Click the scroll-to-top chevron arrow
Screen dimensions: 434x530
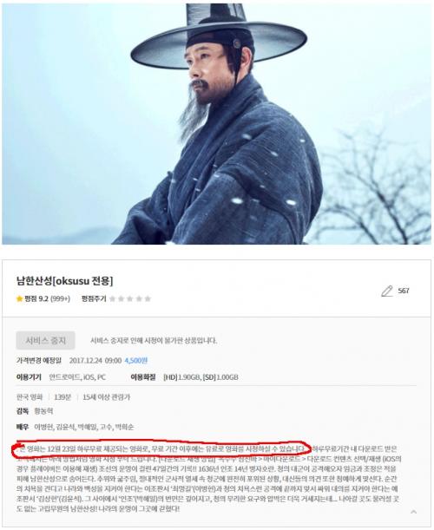[x=413, y=512]
